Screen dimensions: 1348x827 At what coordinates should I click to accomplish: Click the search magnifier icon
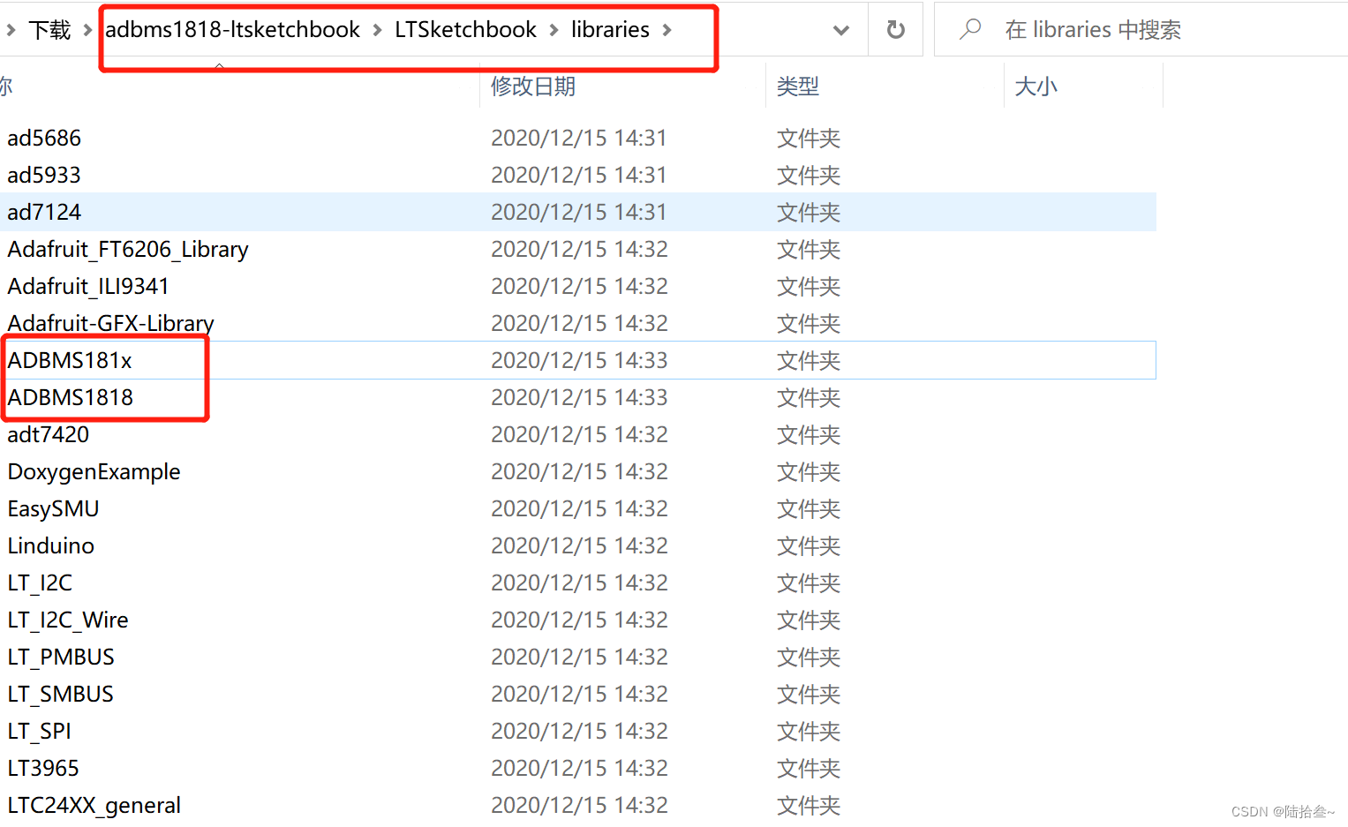[969, 29]
